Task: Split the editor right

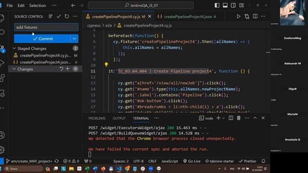Action: tap(255, 16)
